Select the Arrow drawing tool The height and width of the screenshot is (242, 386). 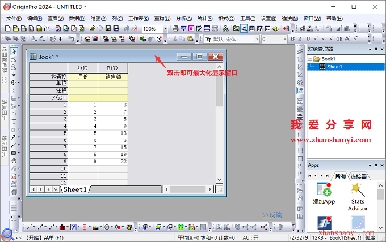click(x=13, y=137)
